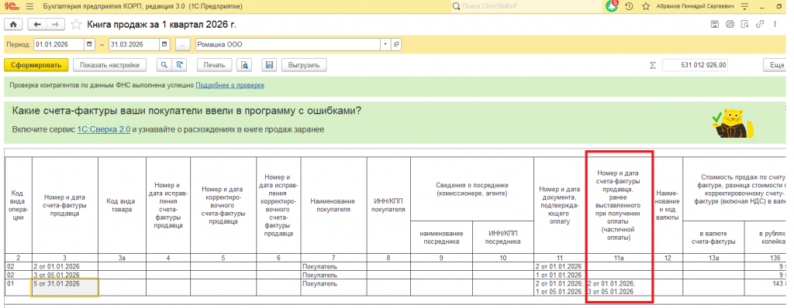
Task: Click the Выгрузить button
Action: point(304,65)
